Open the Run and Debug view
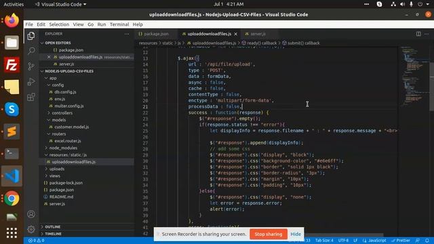Image resolution: width=434 pixels, height=244 pixels. 31,81
